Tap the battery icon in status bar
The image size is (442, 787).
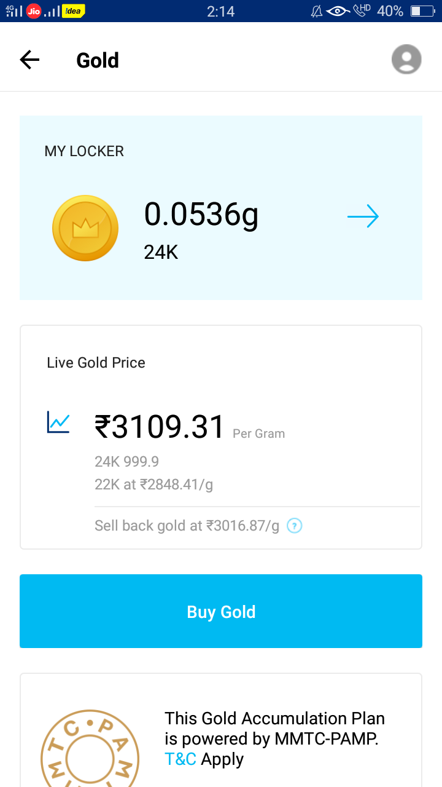423,11
